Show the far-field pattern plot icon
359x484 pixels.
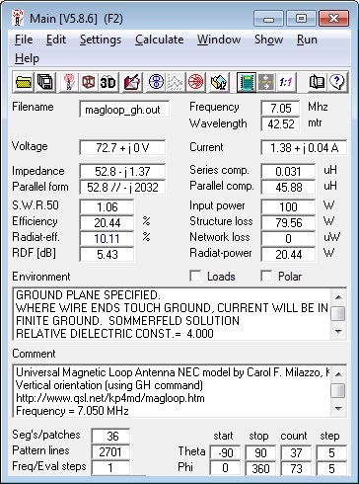(x=156, y=82)
